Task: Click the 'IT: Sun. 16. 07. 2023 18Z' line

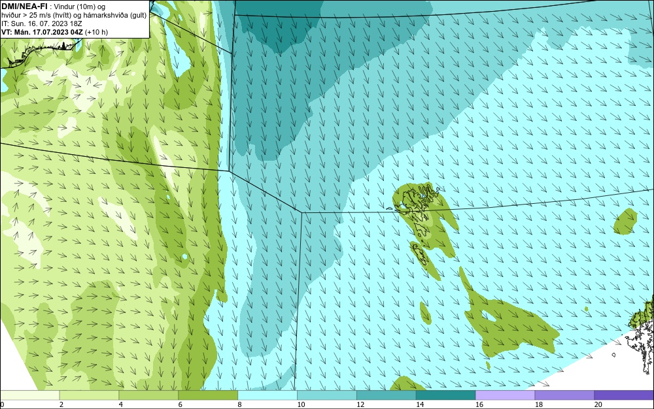Action: click(x=42, y=24)
